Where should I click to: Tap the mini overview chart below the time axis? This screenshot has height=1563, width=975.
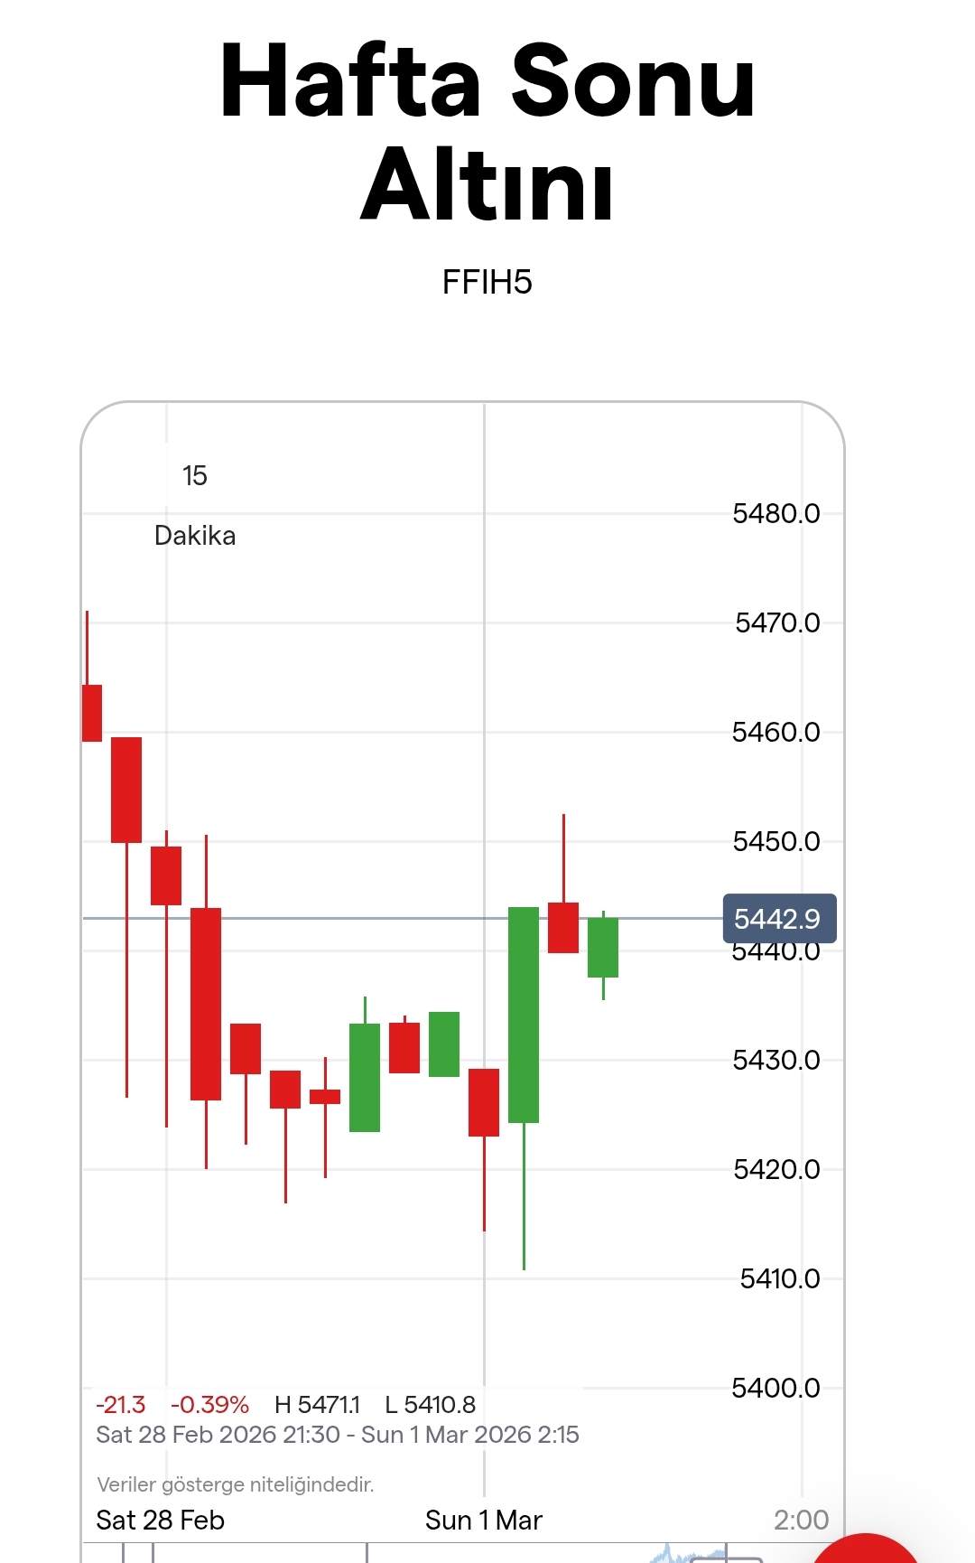[x=686, y=1554]
